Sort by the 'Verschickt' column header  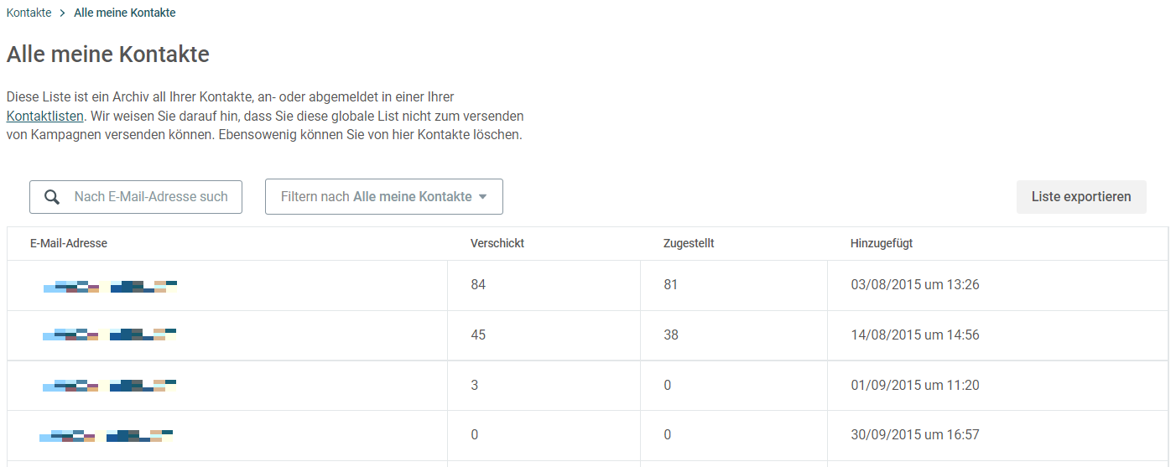pos(497,243)
